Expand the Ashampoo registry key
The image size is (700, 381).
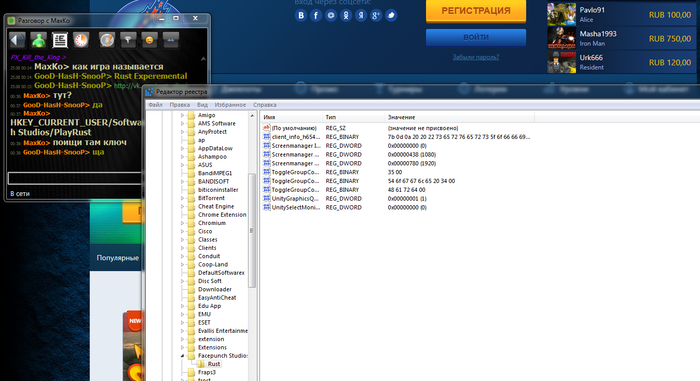(182, 157)
